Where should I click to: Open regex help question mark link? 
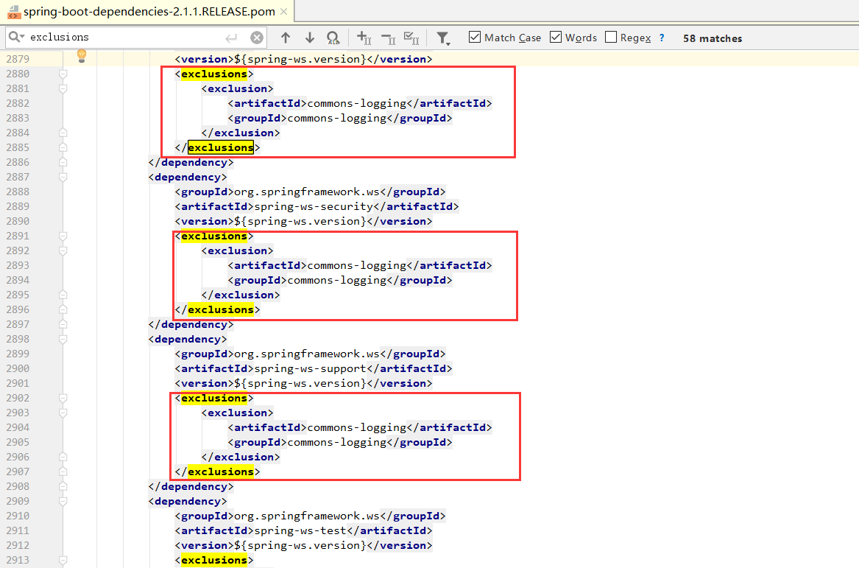(x=662, y=38)
